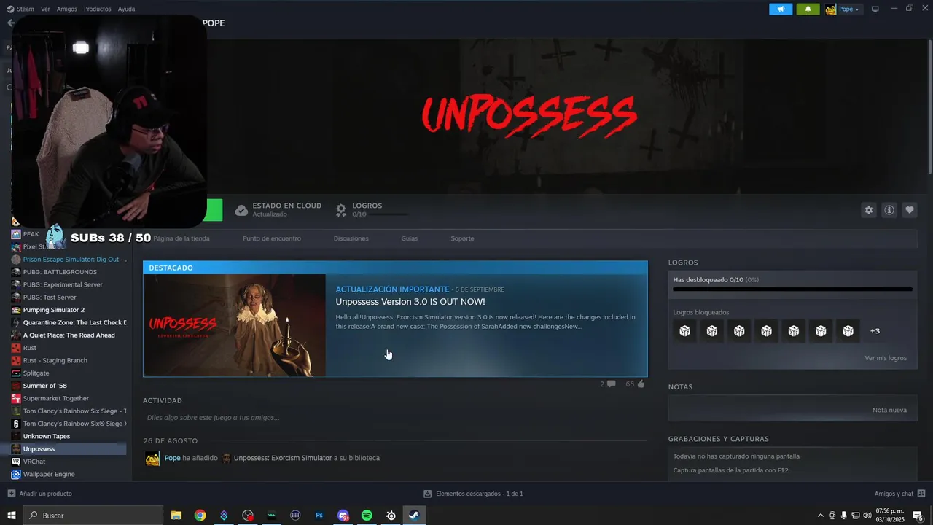Click the achievements progress bar in Logros panel

click(x=792, y=289)
